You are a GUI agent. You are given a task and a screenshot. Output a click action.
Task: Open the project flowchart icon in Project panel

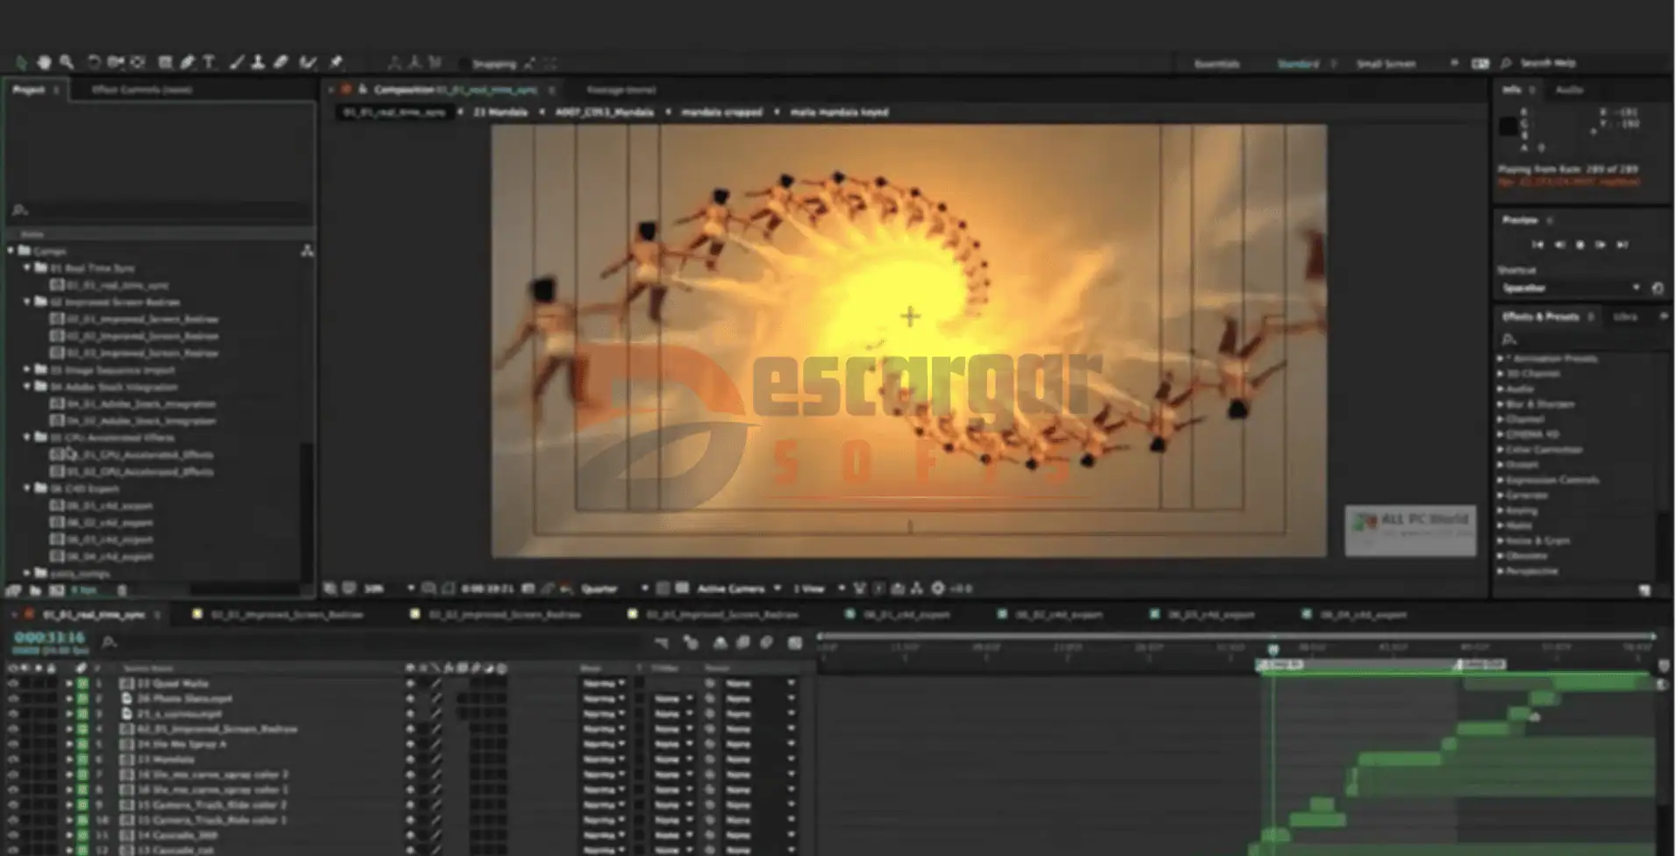[307, 252]
